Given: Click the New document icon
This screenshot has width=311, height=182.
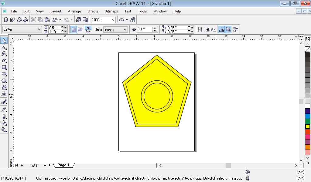Looking at the screenshot, I should pos(6,20).
